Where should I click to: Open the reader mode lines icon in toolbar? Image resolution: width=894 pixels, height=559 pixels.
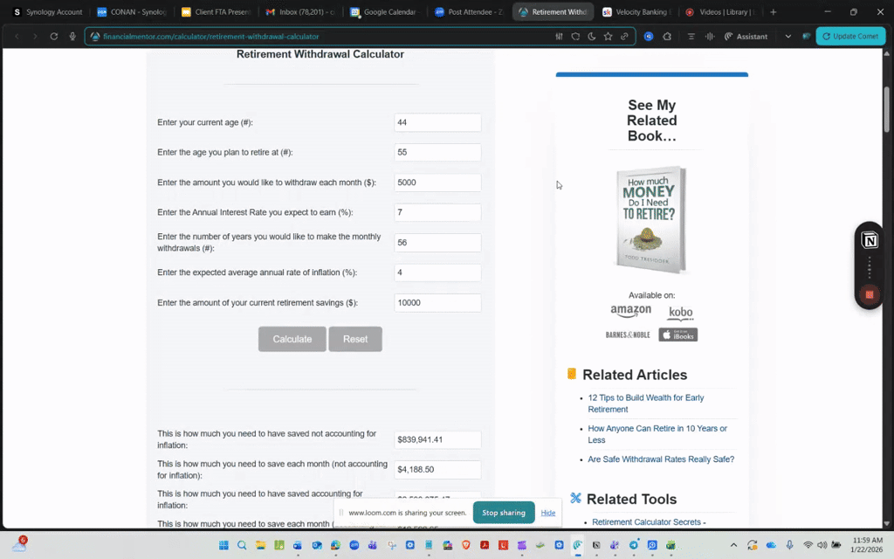pos(691,36)
